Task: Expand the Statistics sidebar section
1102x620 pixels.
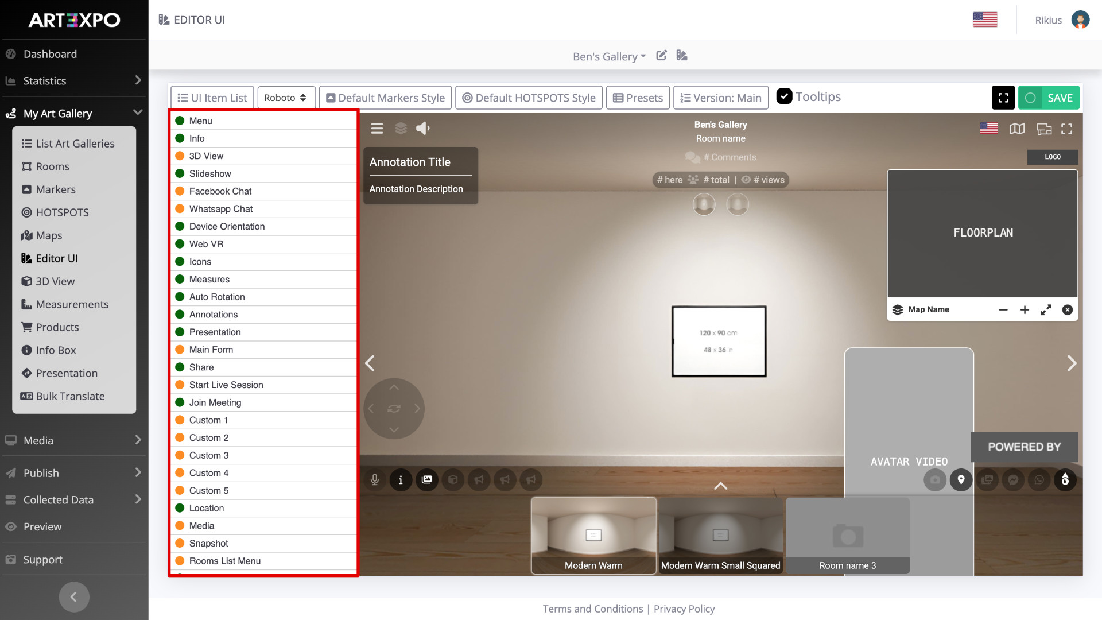Action: pos(74,81)
